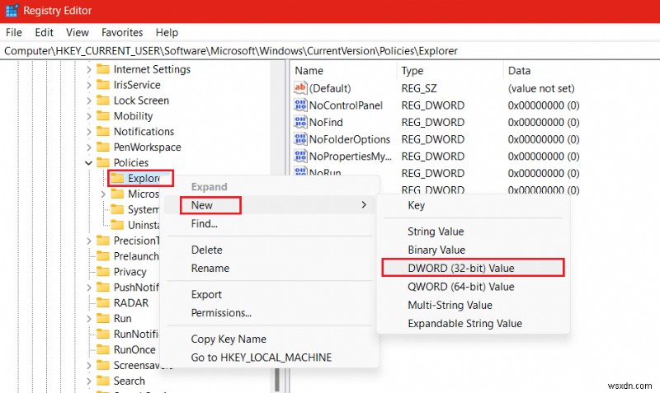Expand the PenWorkspace key
Screen dimensions: 660x393
click(x=88, y=147)
